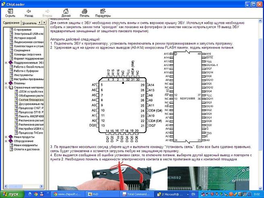Screen dimensions: 264x198
Task: Expand the Наши продукты tree node
Action: click(6, 137)
